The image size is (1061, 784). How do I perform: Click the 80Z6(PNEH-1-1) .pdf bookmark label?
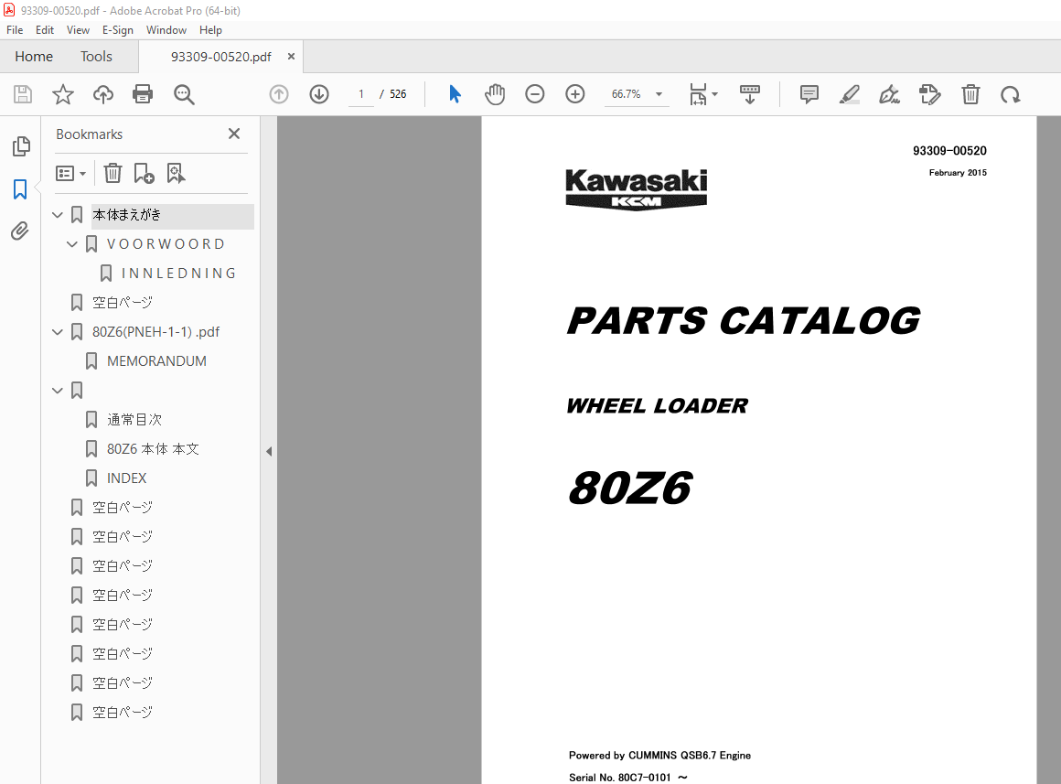coord(155,332)
